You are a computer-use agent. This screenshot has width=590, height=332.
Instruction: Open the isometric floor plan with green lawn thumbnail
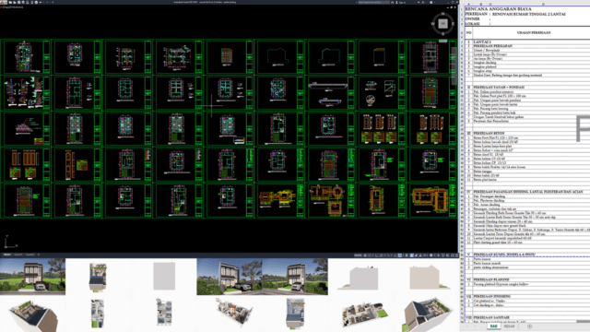click(x=364, y=314)
